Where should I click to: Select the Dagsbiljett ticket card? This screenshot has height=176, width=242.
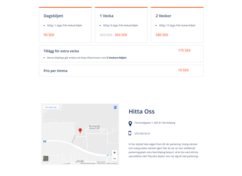click(x=65, y=25)
